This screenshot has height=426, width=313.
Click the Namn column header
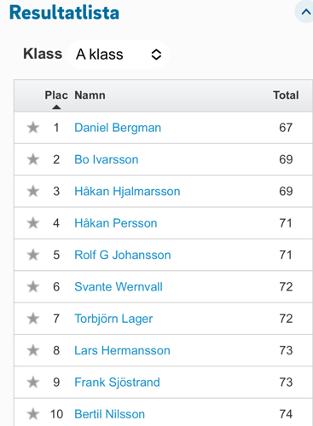coord(90,95)
